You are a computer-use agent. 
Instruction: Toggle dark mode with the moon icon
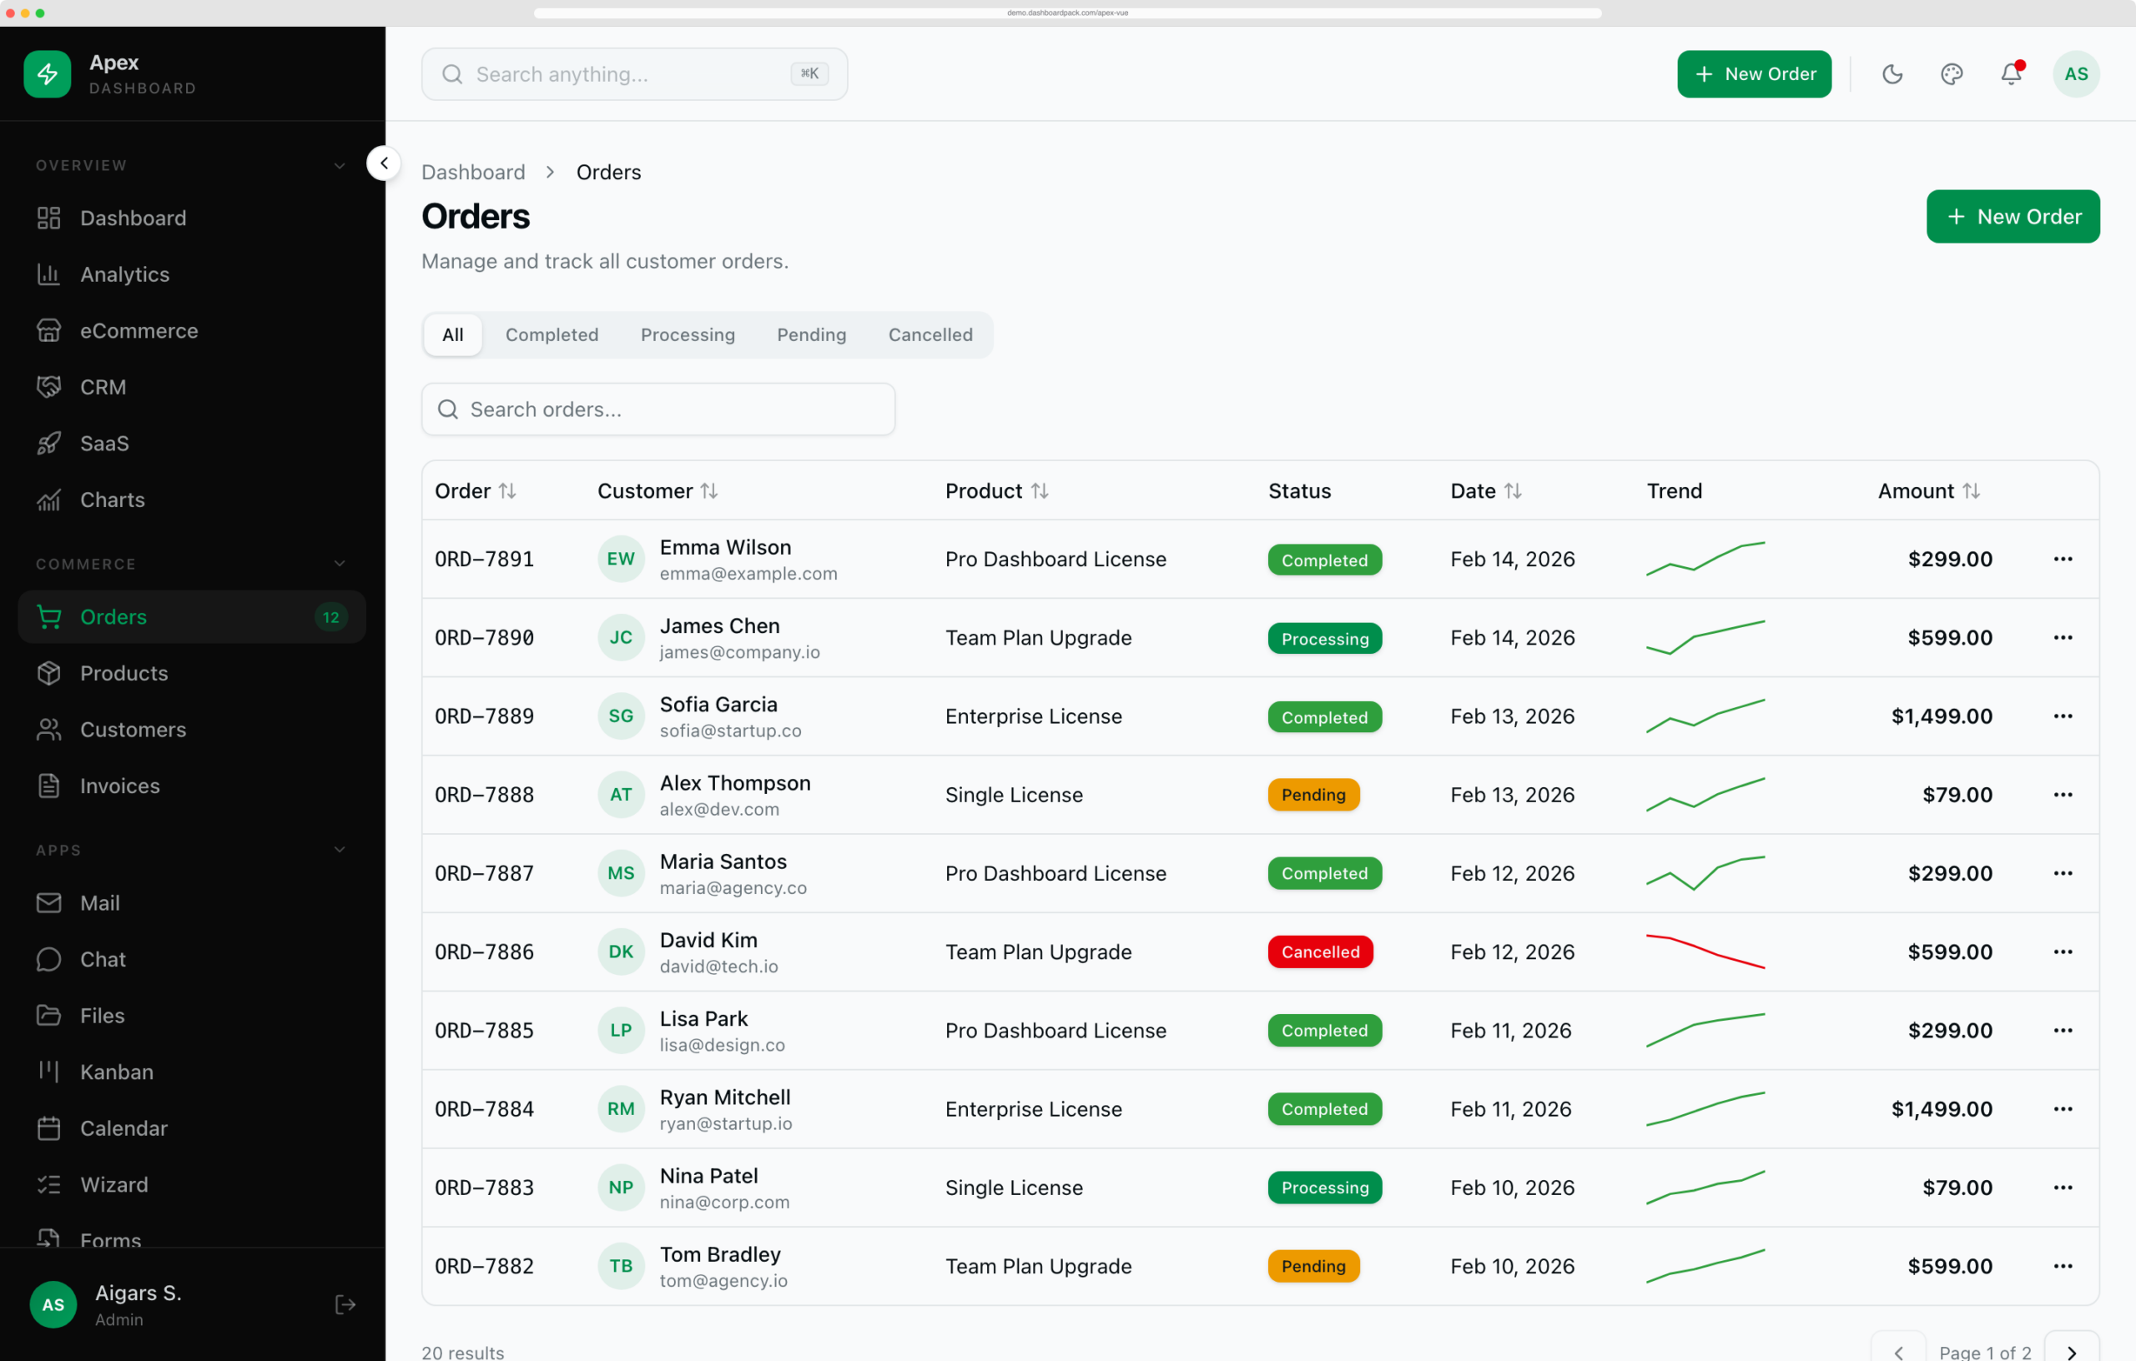coord(1892,73)
